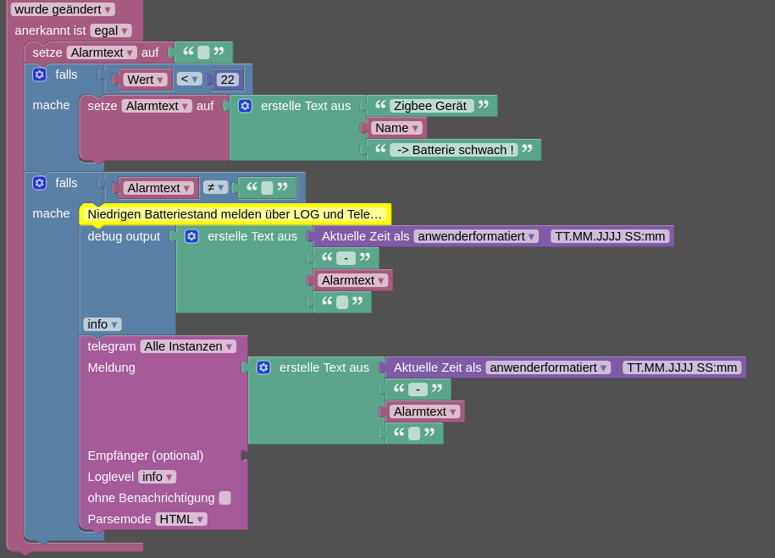Open the Wert dropdown in comparison

[146, 80]
